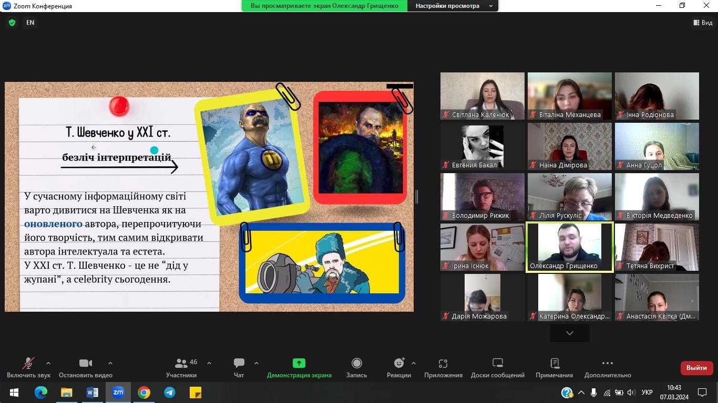Open the Чат chat panel
Image resolution: width=718 pixels, height=403 pixels.
239,368
